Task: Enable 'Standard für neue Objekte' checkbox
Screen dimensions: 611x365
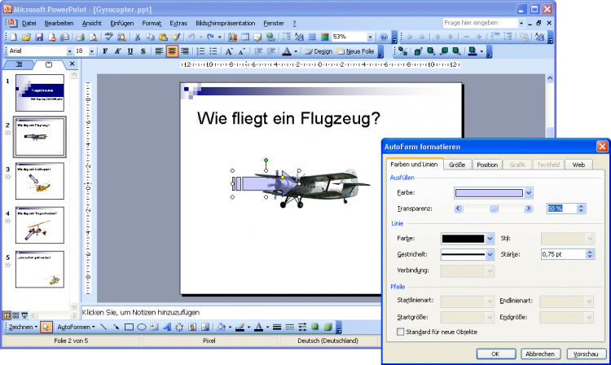Action: pyautogui.click(x=400, y=332)
